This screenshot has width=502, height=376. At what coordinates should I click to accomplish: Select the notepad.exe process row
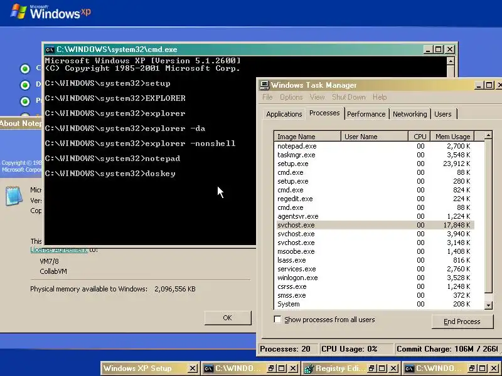click(374, 146)
